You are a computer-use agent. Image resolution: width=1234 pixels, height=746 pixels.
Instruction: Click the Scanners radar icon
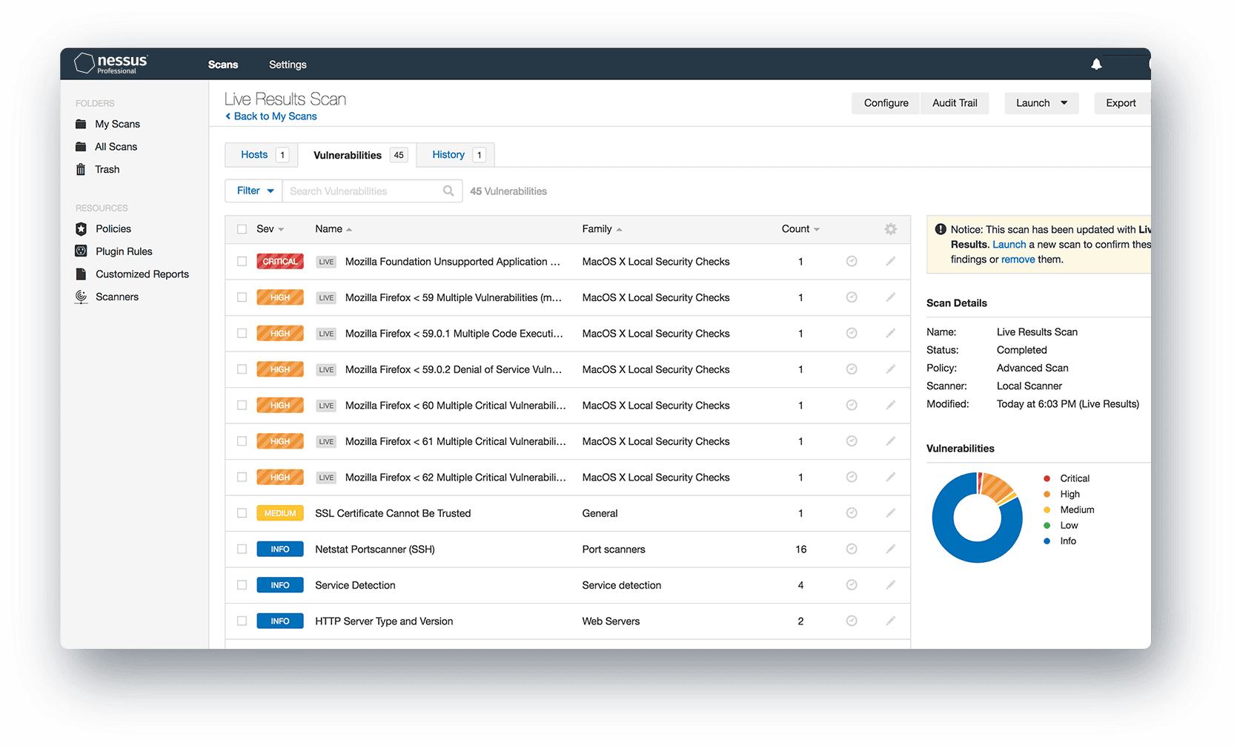(x=81, y=297)
